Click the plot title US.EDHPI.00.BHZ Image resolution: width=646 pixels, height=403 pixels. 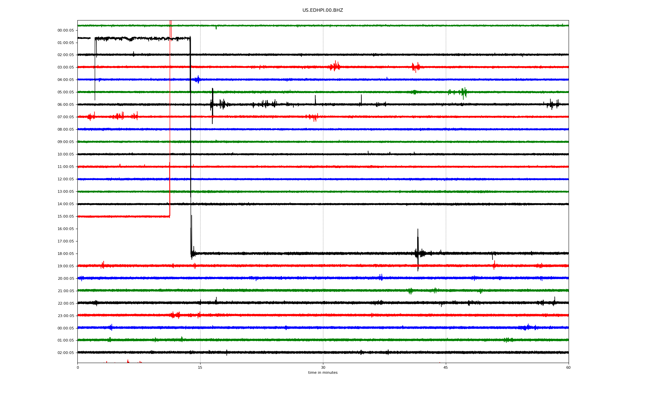click(x=323, y=10)
